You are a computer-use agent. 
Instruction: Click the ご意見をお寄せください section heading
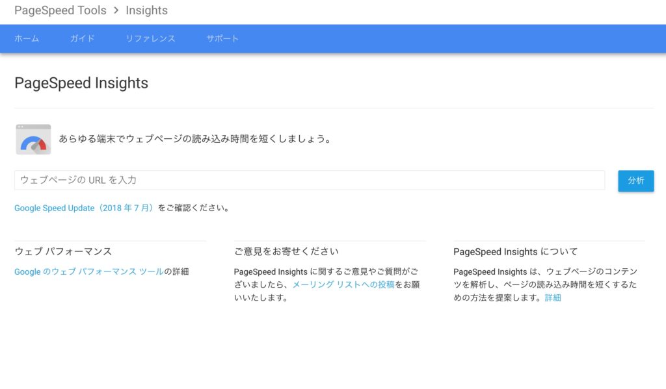click(x=286, y=252)
